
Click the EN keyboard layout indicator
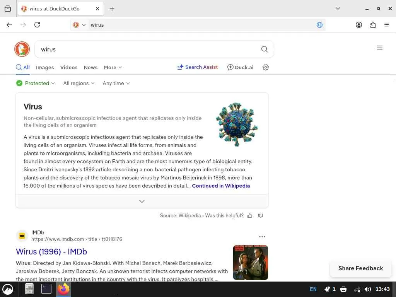(x=313, y=289)
